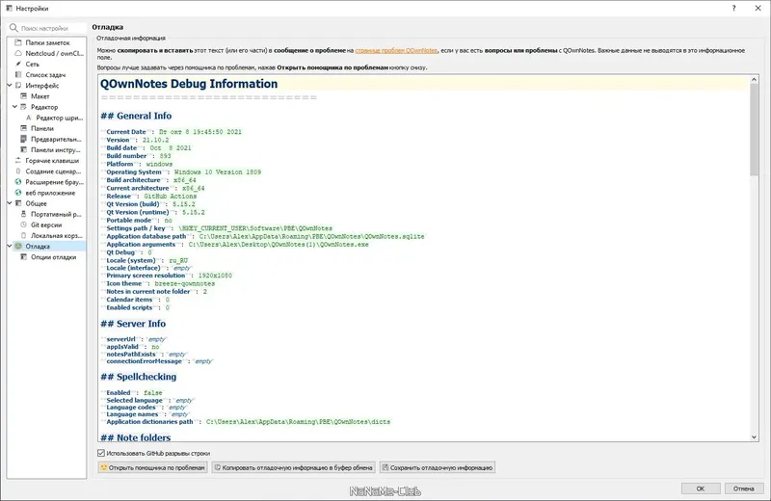Click the 'Version' 21.10.2 line
The image size is (771, 501).
pos(136,140)
